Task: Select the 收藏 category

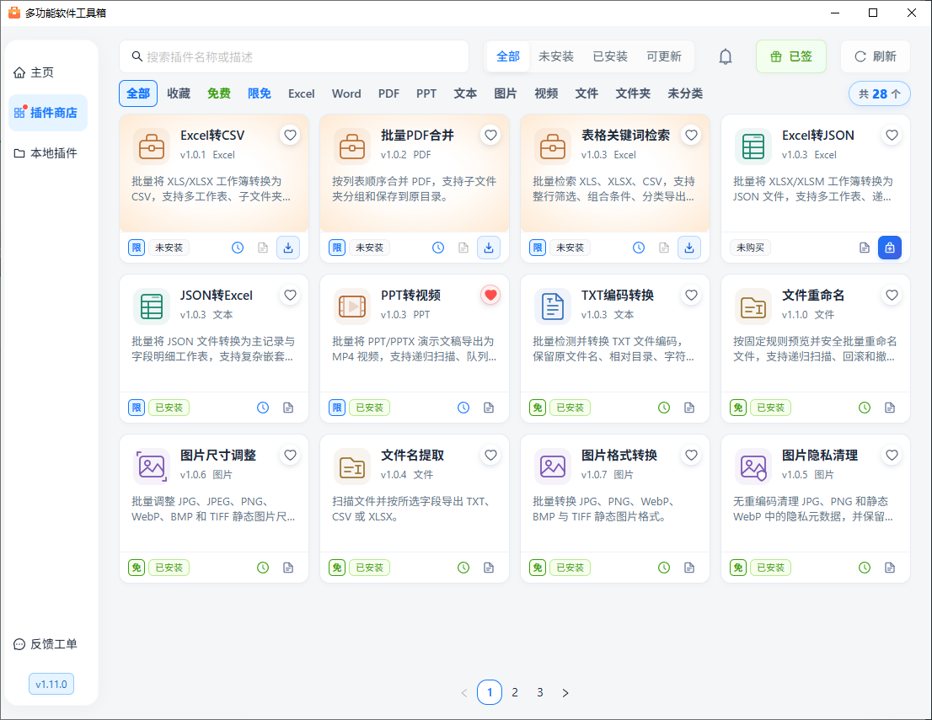Action: coord(179,93)
